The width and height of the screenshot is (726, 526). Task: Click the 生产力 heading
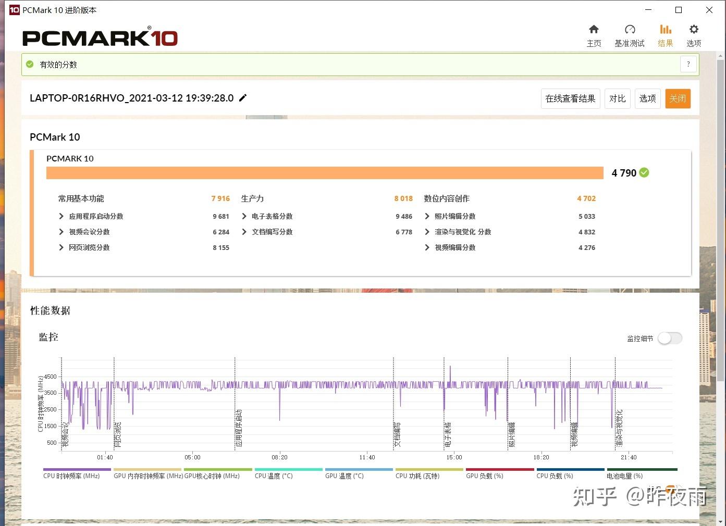click(x=252, y=198)
